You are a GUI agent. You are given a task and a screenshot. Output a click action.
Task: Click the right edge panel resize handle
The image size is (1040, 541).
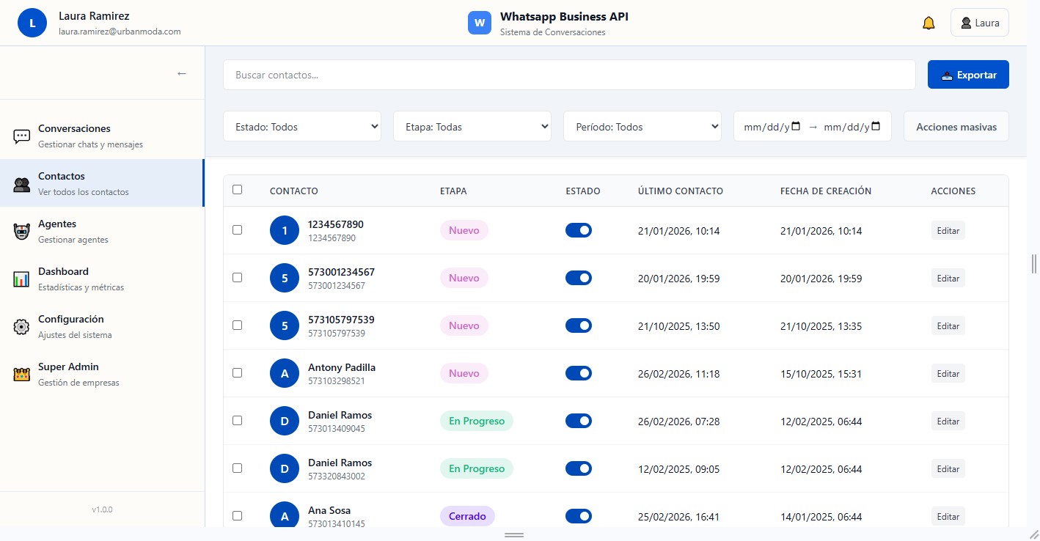pos(1034,264)
